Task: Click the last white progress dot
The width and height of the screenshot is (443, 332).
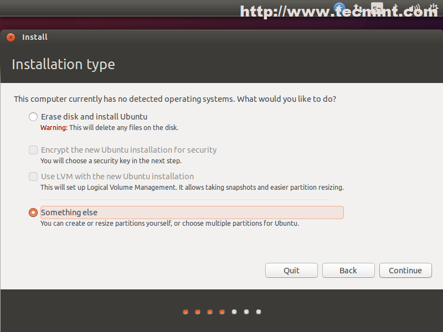Action: (x=259, y=312)
